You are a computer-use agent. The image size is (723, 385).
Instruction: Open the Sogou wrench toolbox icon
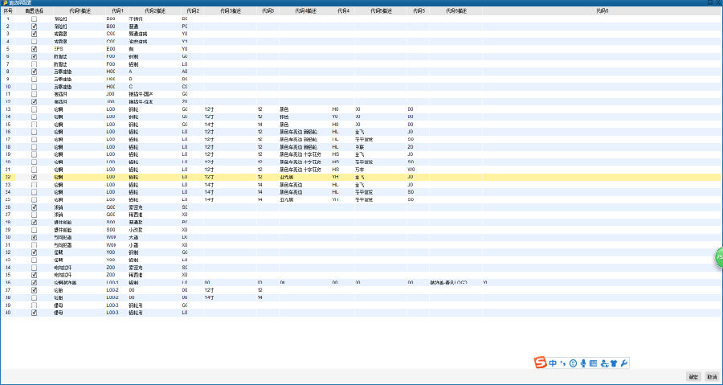[x=624, y=363]
